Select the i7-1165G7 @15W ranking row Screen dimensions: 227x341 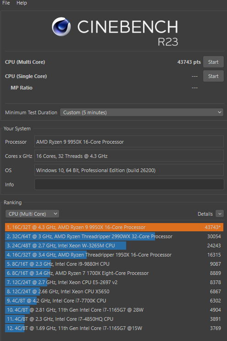pyautogui.click(x=114, y=328)
